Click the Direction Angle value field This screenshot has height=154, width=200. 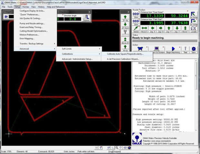tap(73, 19)
